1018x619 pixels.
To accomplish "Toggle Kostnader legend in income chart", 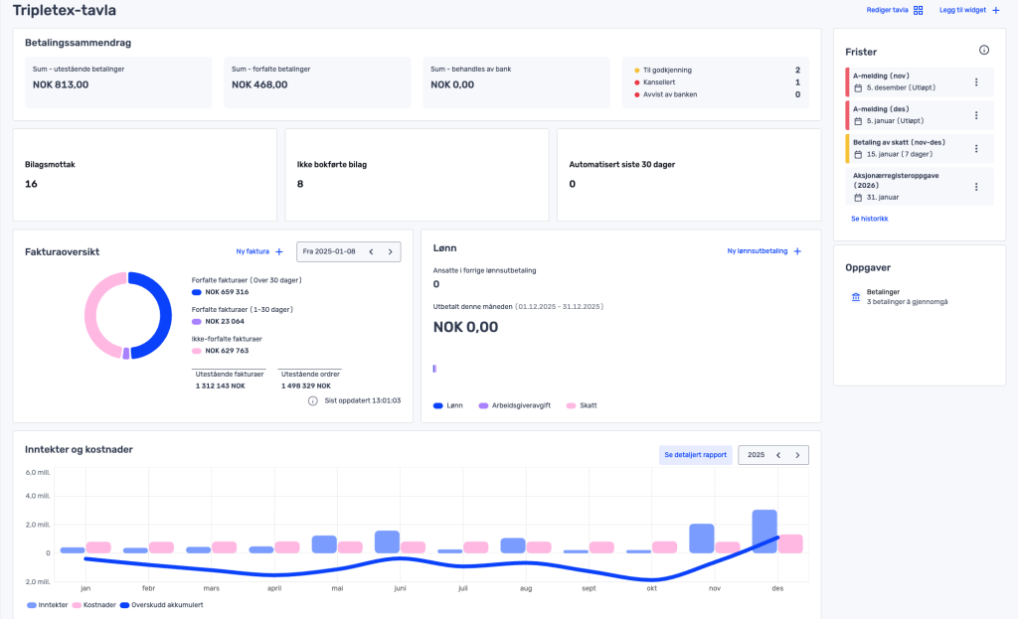I will pos(94,605).
